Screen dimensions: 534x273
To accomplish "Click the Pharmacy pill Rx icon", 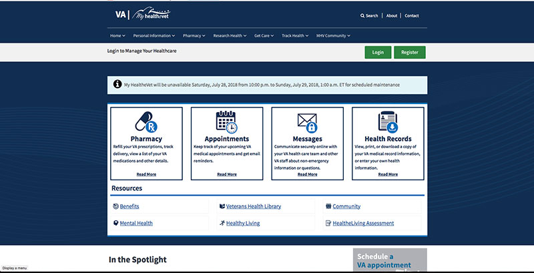I will (146, 122).
